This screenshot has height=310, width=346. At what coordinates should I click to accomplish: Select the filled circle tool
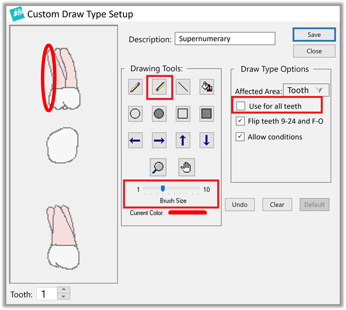(159, 113)
